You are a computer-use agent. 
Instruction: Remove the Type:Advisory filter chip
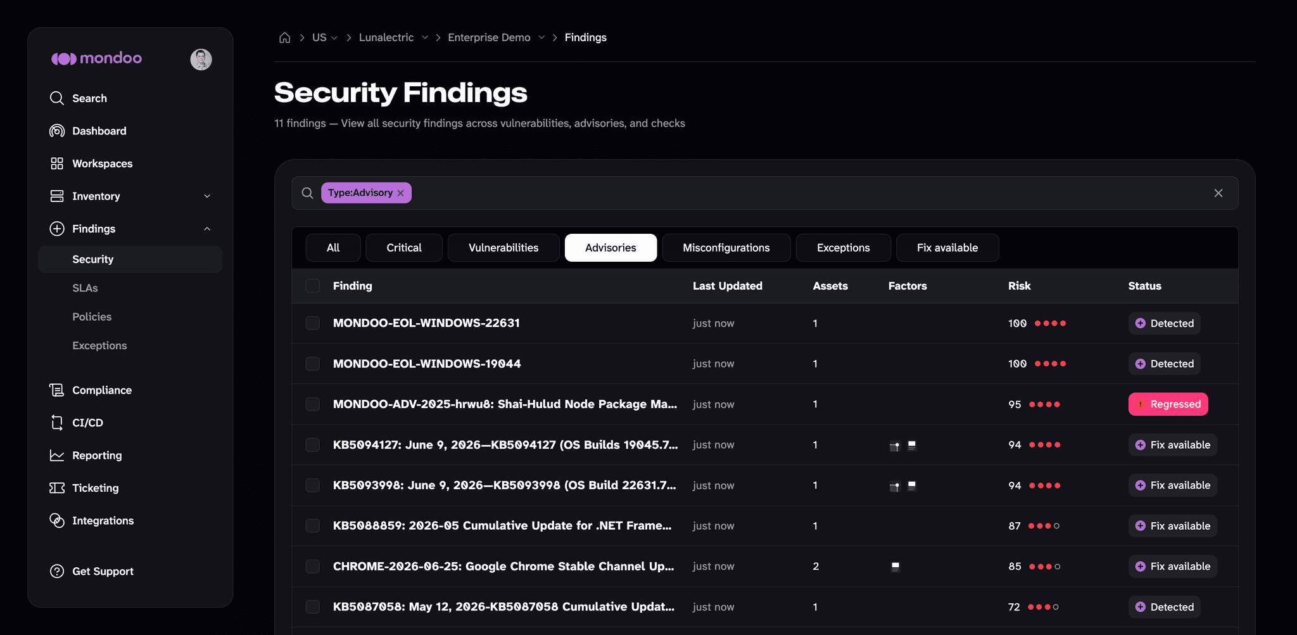pyautogui.click(x=400, y=193)
